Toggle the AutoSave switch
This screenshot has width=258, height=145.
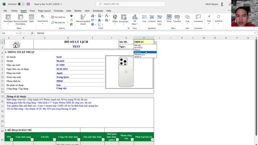21,4
